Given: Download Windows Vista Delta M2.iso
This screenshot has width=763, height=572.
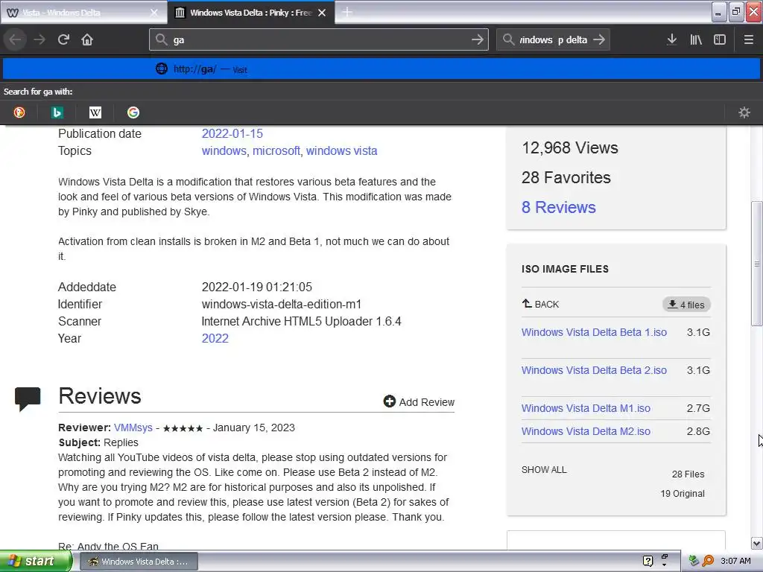Looking at the screenshot, I should pos(586,431).
